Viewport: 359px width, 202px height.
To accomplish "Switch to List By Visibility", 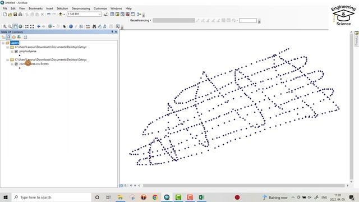I will pyautogui.click(x=13, y=37).
